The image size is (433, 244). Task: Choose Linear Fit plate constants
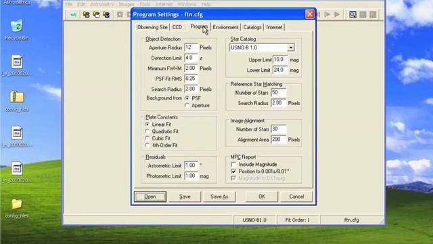coord(147,125)
